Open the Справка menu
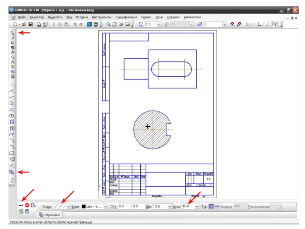Image resolution: width=305 pixels, height=229 pixels. pos(173,17)
